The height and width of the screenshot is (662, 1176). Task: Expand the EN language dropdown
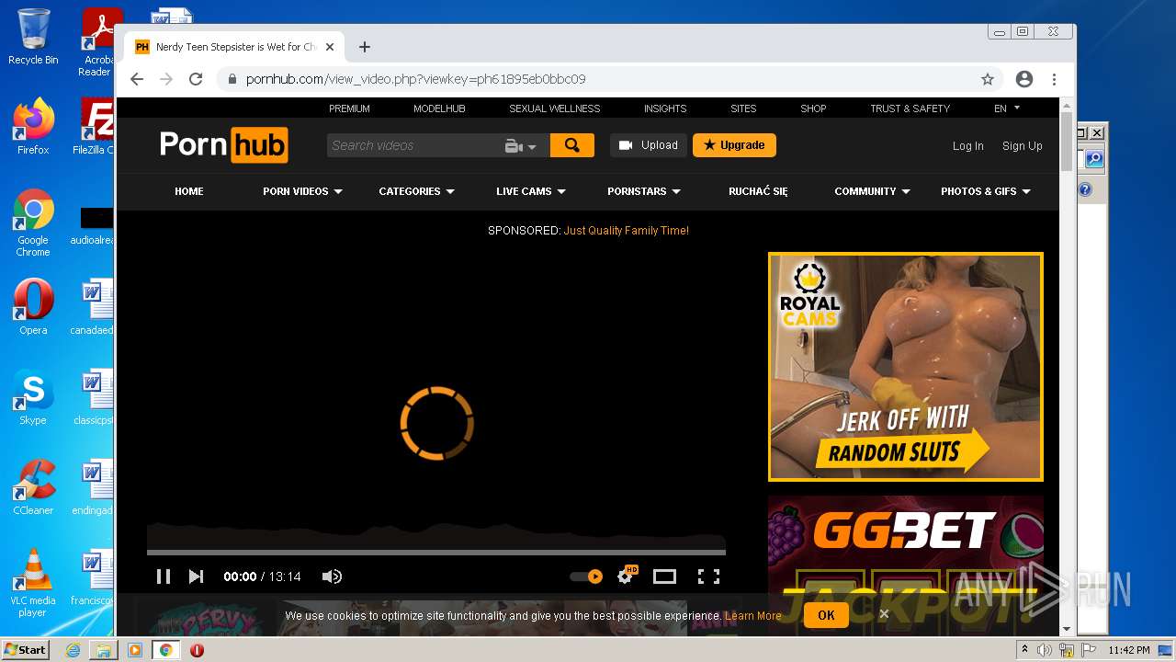[x=1007, y=108]
